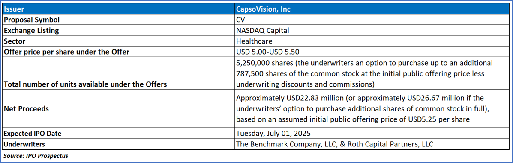Click the Healthcare value cell
The image size is (513, 163).
pyautogui.click(x=373, y=41)
